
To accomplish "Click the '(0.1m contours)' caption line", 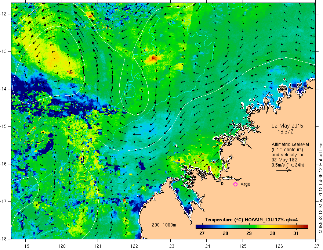I will 287,150.
